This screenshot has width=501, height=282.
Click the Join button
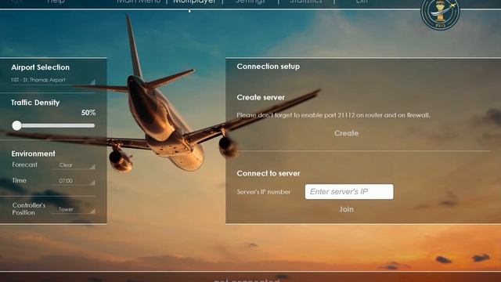346,209
